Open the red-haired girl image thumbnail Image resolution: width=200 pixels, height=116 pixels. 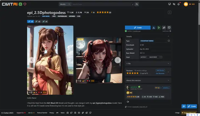pyautogui.click(x=99, y=60)
